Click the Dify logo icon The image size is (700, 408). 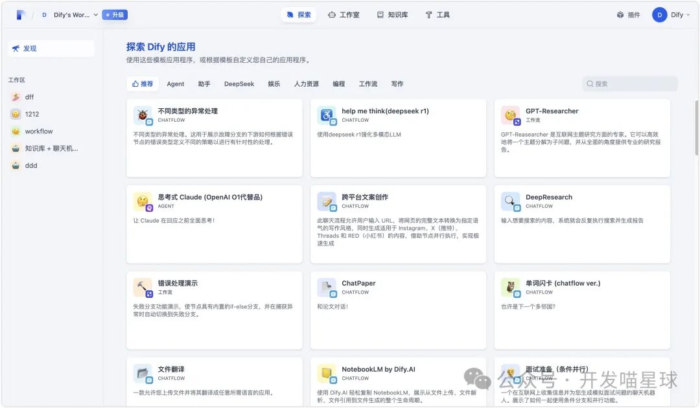point(20,15)
